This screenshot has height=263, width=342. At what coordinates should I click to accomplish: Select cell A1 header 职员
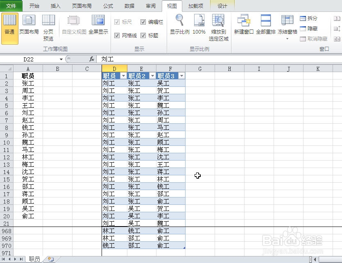(28, 76)
